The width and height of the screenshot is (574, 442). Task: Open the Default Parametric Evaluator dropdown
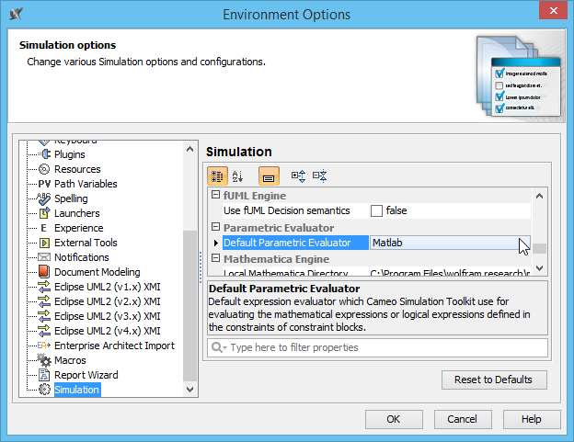click(x=524, y=243)
